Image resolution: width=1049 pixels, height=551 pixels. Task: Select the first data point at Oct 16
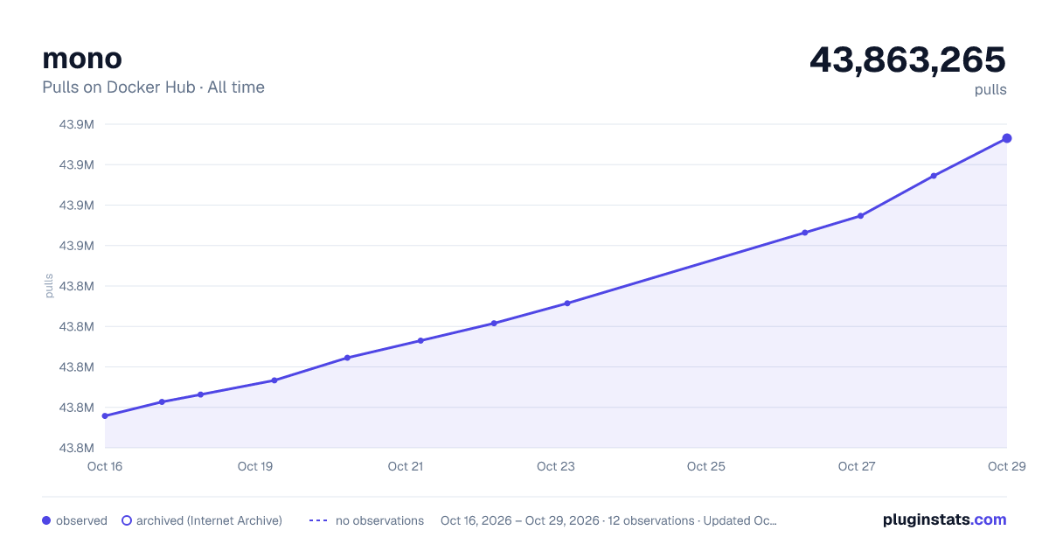point(105,416)
